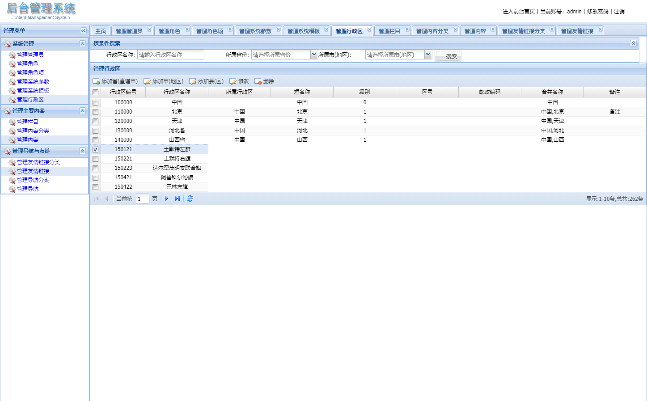Click the 添加市(地区) toolbar icon

(x=146, y=81)
